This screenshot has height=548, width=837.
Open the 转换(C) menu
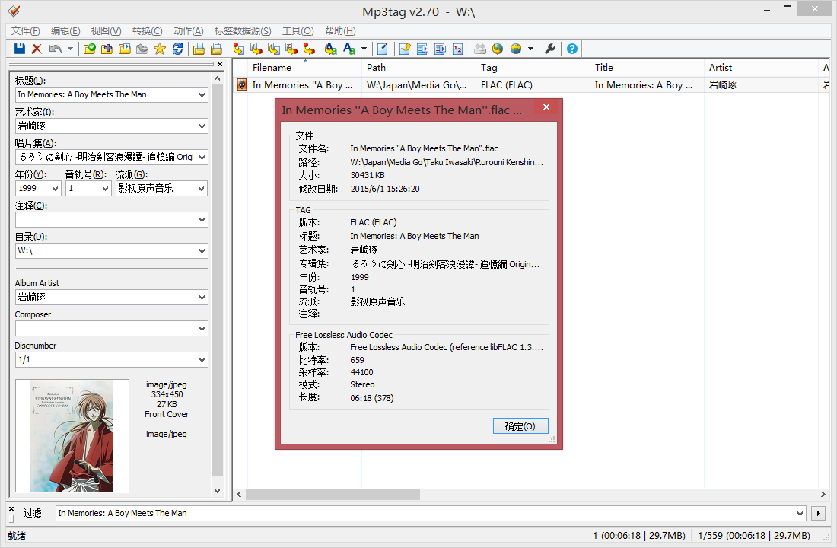[147, 31]
